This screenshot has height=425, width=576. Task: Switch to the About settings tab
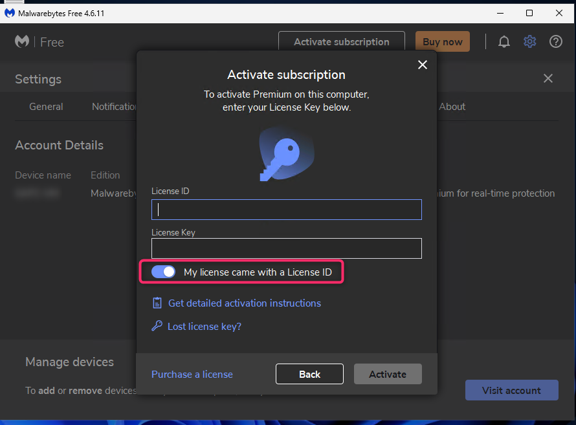tap(452, 107)
